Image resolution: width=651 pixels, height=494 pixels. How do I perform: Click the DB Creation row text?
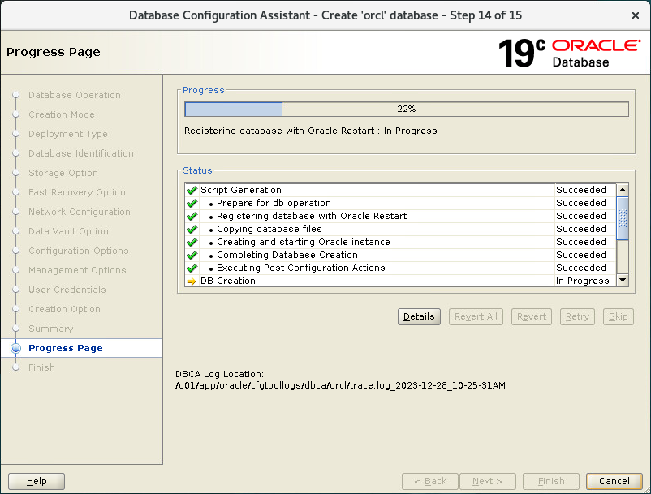[228, 281]
